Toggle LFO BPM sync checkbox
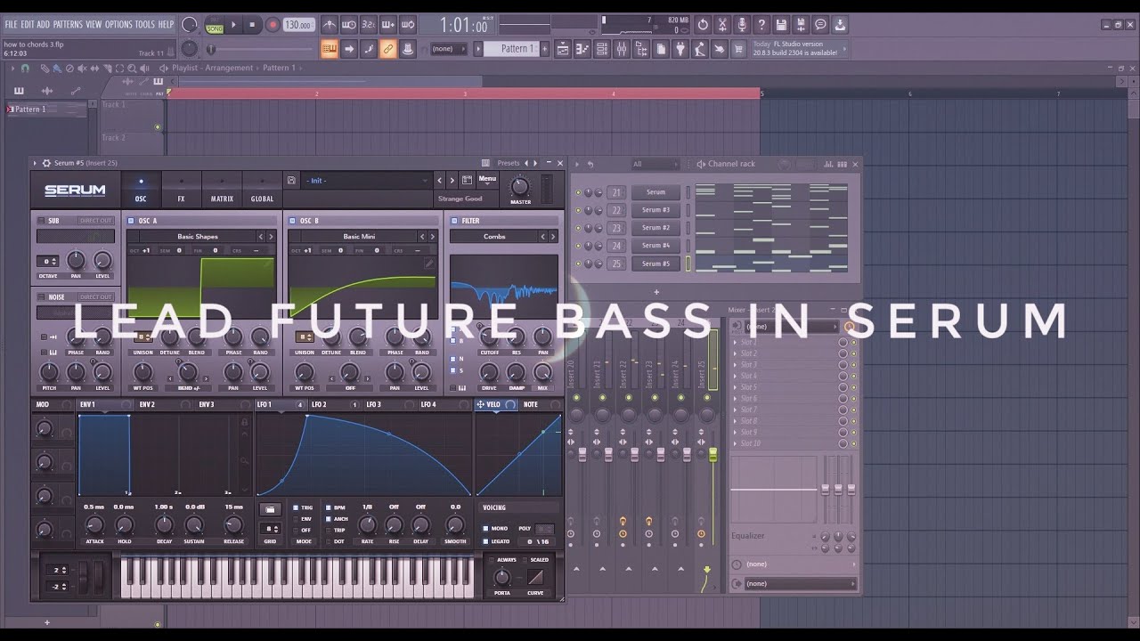The height and width of the screenshot is (641, 1140). (x=329, y=507)
